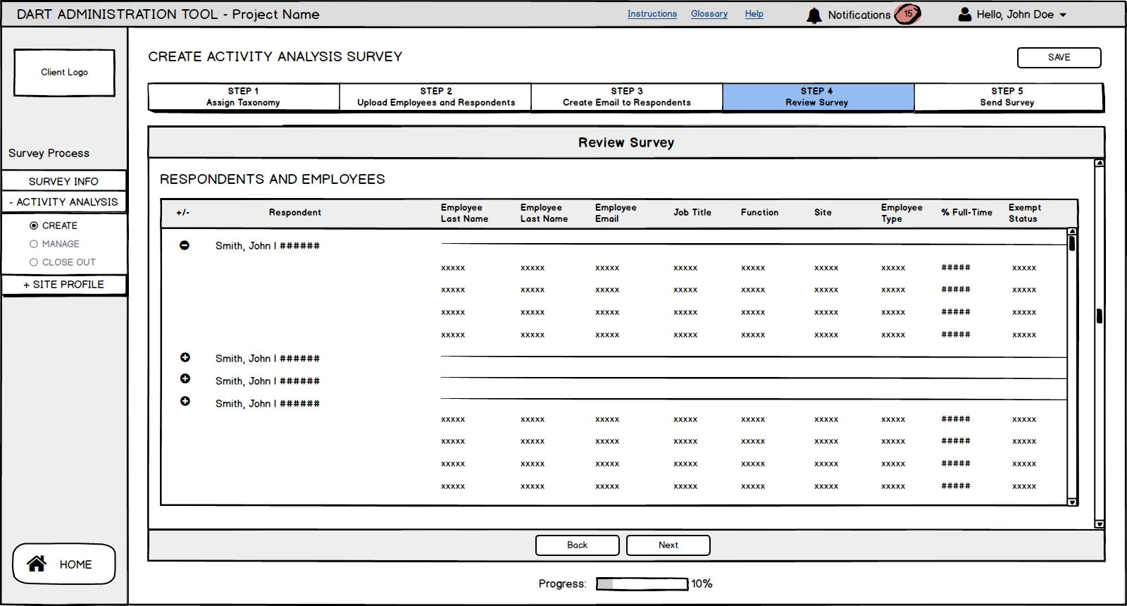Click the Job Title column header
Screen dimensions: 1127x606
click(692, 213)
